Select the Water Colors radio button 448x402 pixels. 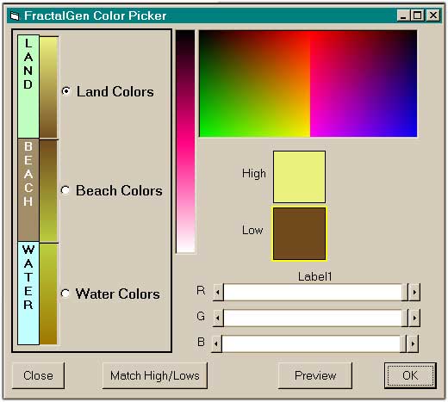65,294
